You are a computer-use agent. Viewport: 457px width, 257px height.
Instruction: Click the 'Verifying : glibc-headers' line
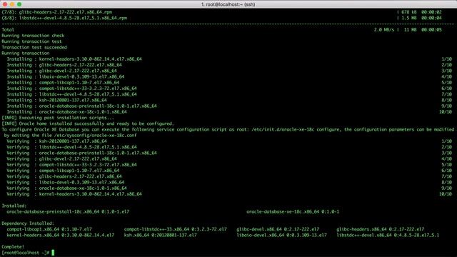[x=64, y=176]
